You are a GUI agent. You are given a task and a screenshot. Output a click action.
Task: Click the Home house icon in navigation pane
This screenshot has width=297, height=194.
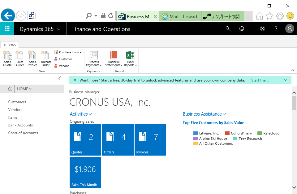[x=10, y=89]
